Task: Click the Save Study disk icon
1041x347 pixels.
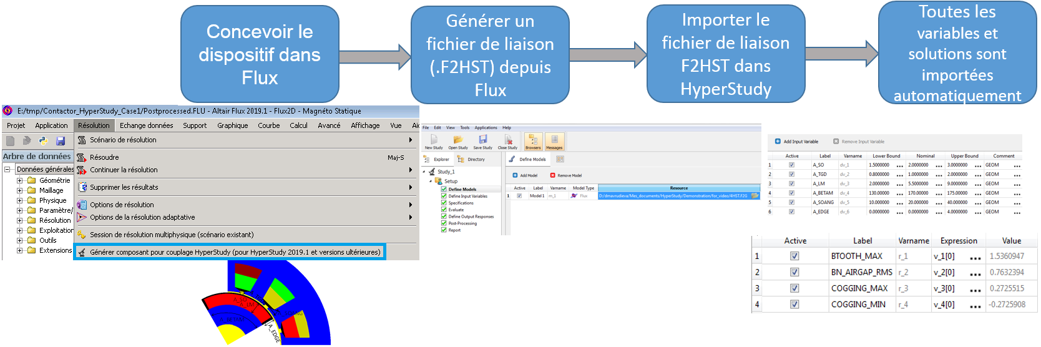Action: click(x=482, y=140)
